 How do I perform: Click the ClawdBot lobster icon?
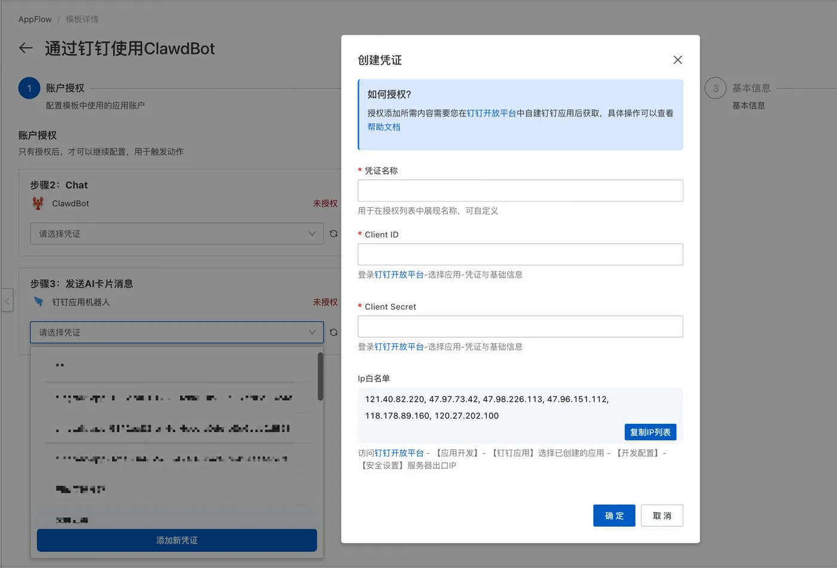coord(38,203)
